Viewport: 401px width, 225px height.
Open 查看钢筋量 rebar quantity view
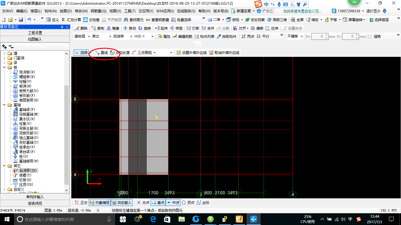pos(158,20)
